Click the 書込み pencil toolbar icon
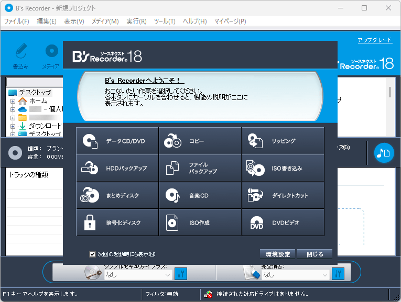 21,52
